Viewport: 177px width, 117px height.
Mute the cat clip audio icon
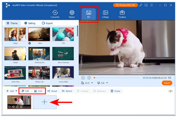[x=13, y=107]
